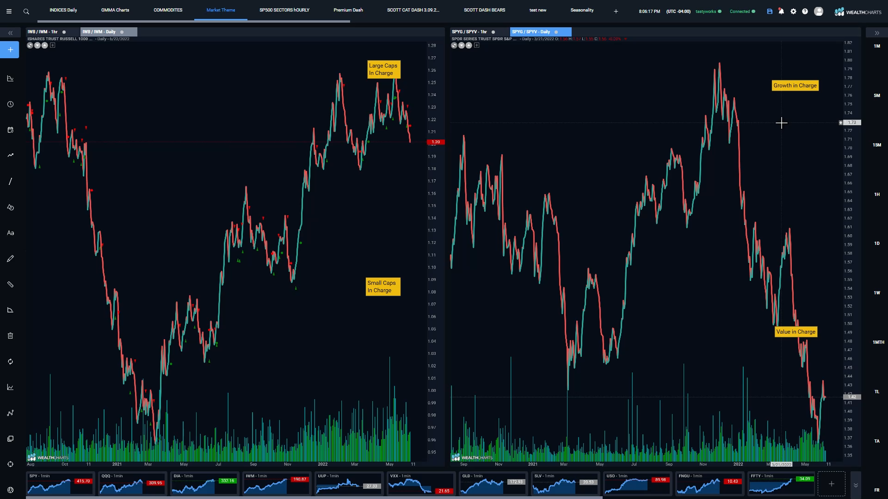Screen dimensions: 888x499
Task: Toggle the Connected status indicator
Action: pos(753,11)
